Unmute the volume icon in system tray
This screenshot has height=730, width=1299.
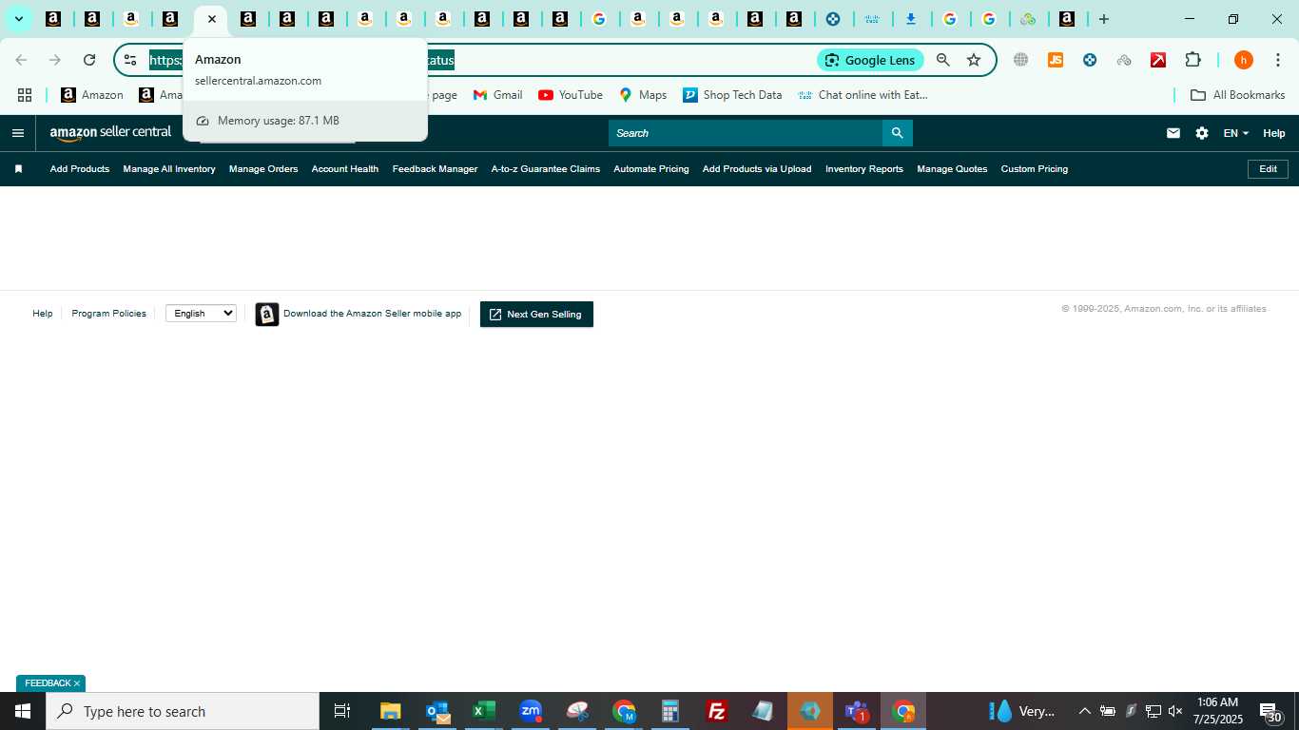point(1175,711)
